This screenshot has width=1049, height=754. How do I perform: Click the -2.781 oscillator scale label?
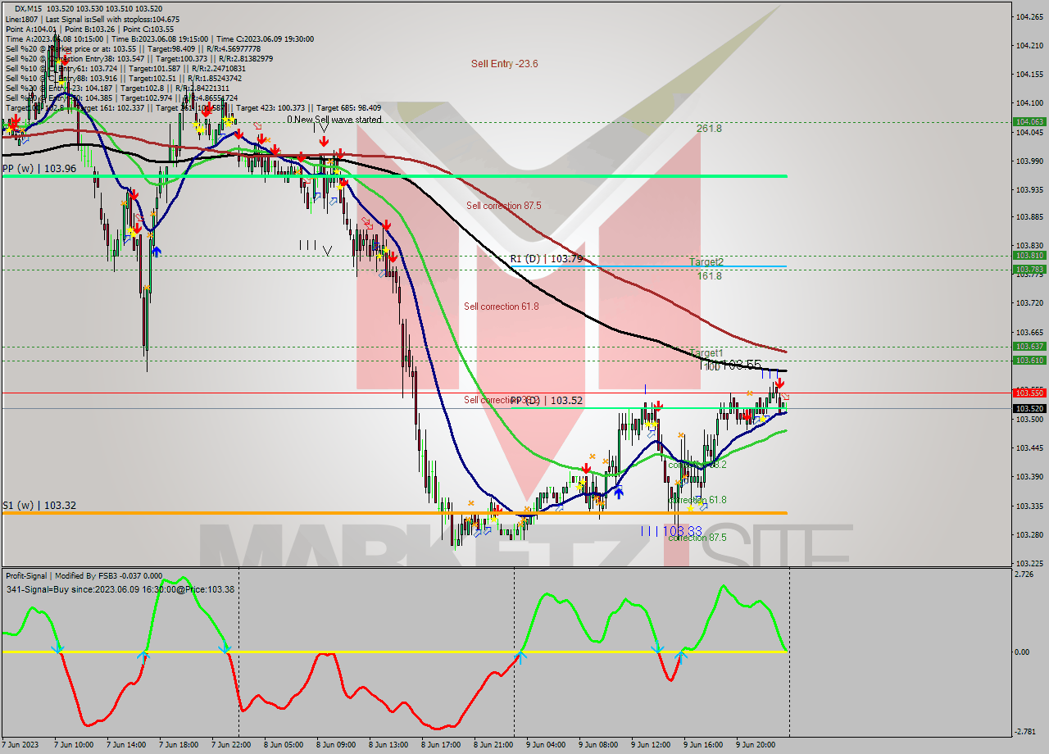click(x=1025, y=730)
